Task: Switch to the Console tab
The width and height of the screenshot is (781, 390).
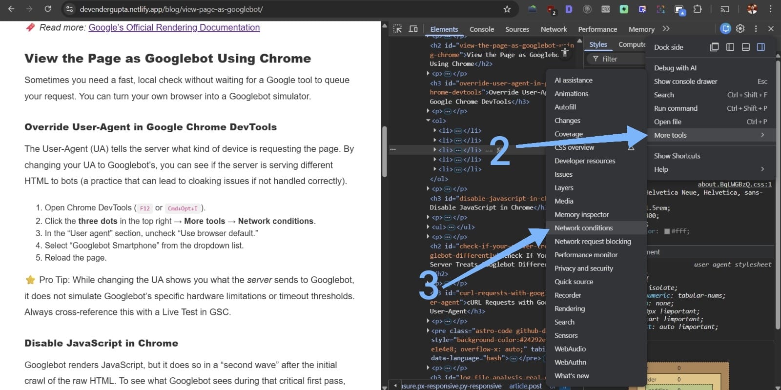Action: pos(482,29)
